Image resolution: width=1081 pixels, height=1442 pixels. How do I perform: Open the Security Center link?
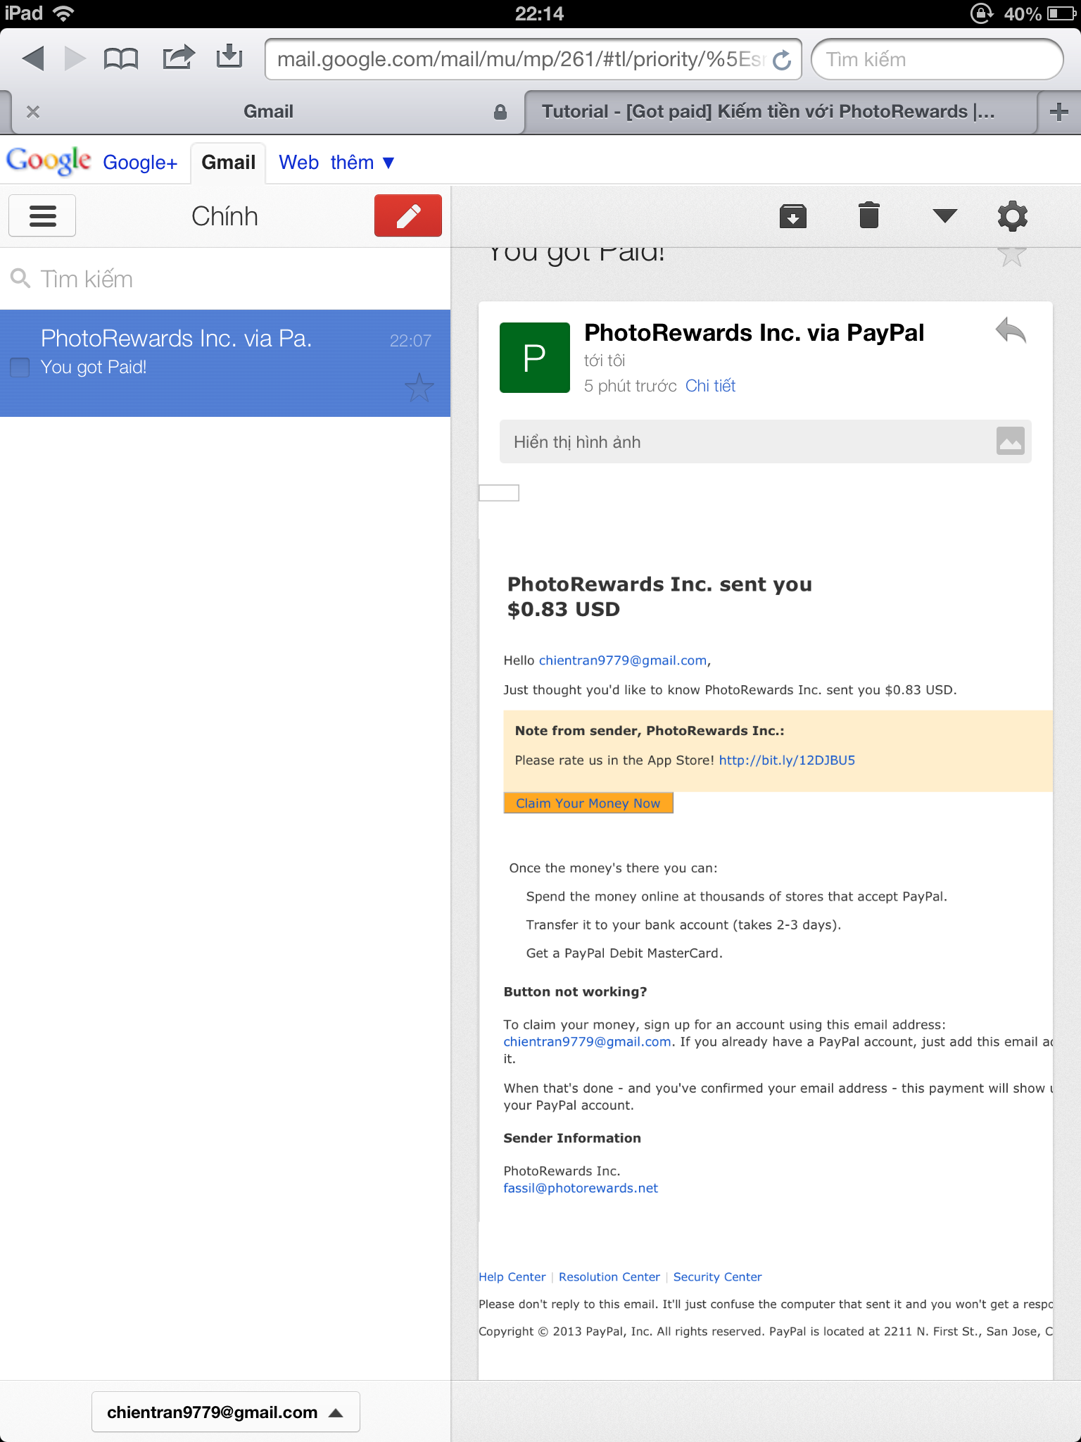tap(717, 1277)
